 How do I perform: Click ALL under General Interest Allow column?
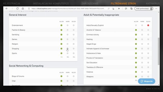[62, 57]
